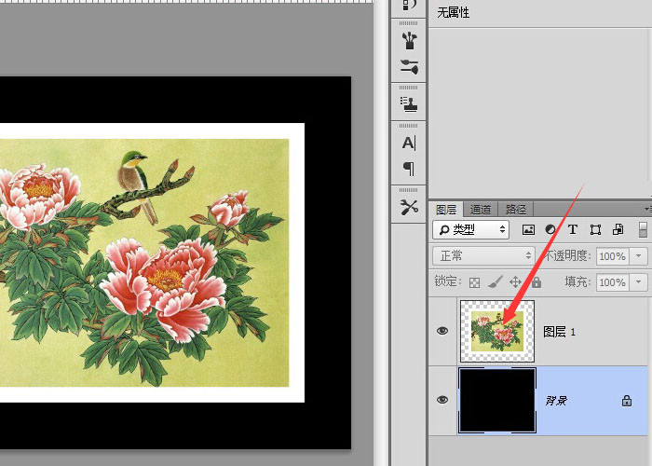Hide the 图层 1 layer visibility eye
The height and width of the screenshot is (466, 652).
(442, 331)
